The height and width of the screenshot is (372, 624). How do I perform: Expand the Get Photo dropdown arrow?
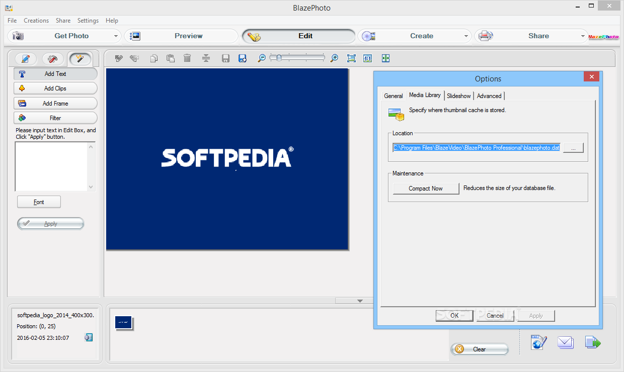click(116, 36)
